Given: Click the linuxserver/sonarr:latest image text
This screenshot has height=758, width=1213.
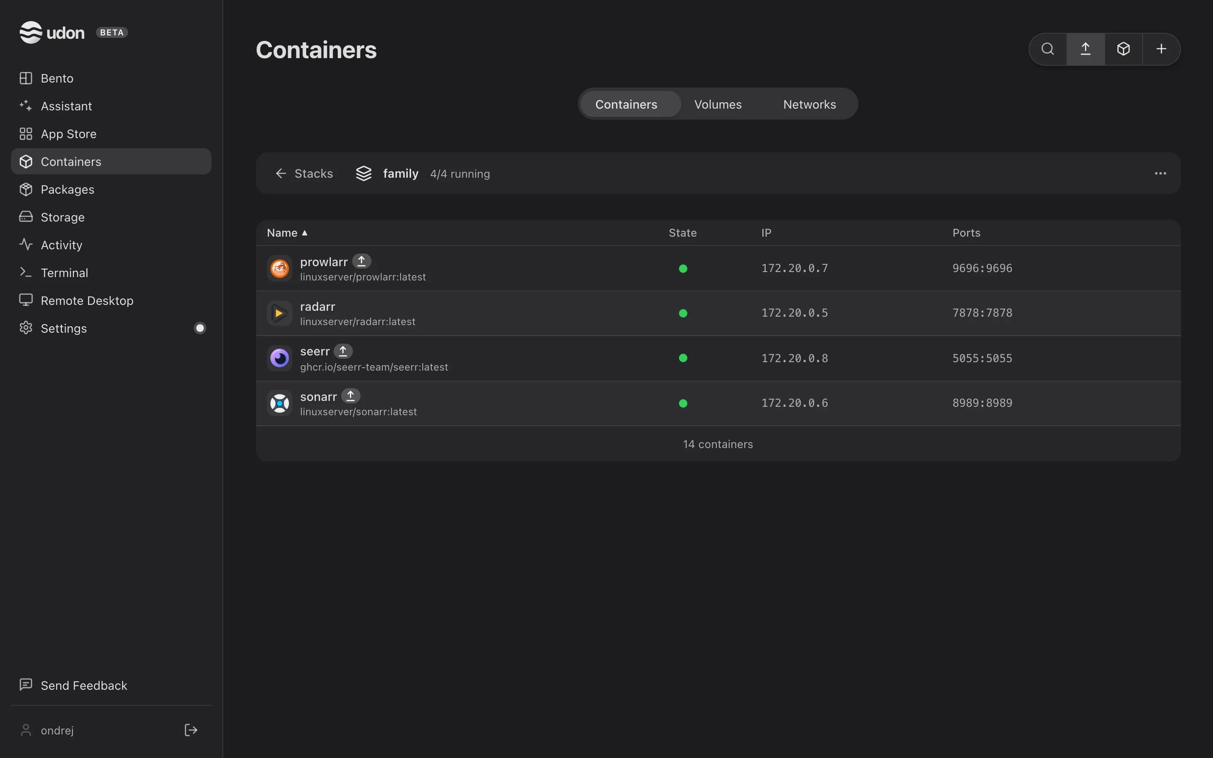Looking at the screenshot, I should point(358,412).
